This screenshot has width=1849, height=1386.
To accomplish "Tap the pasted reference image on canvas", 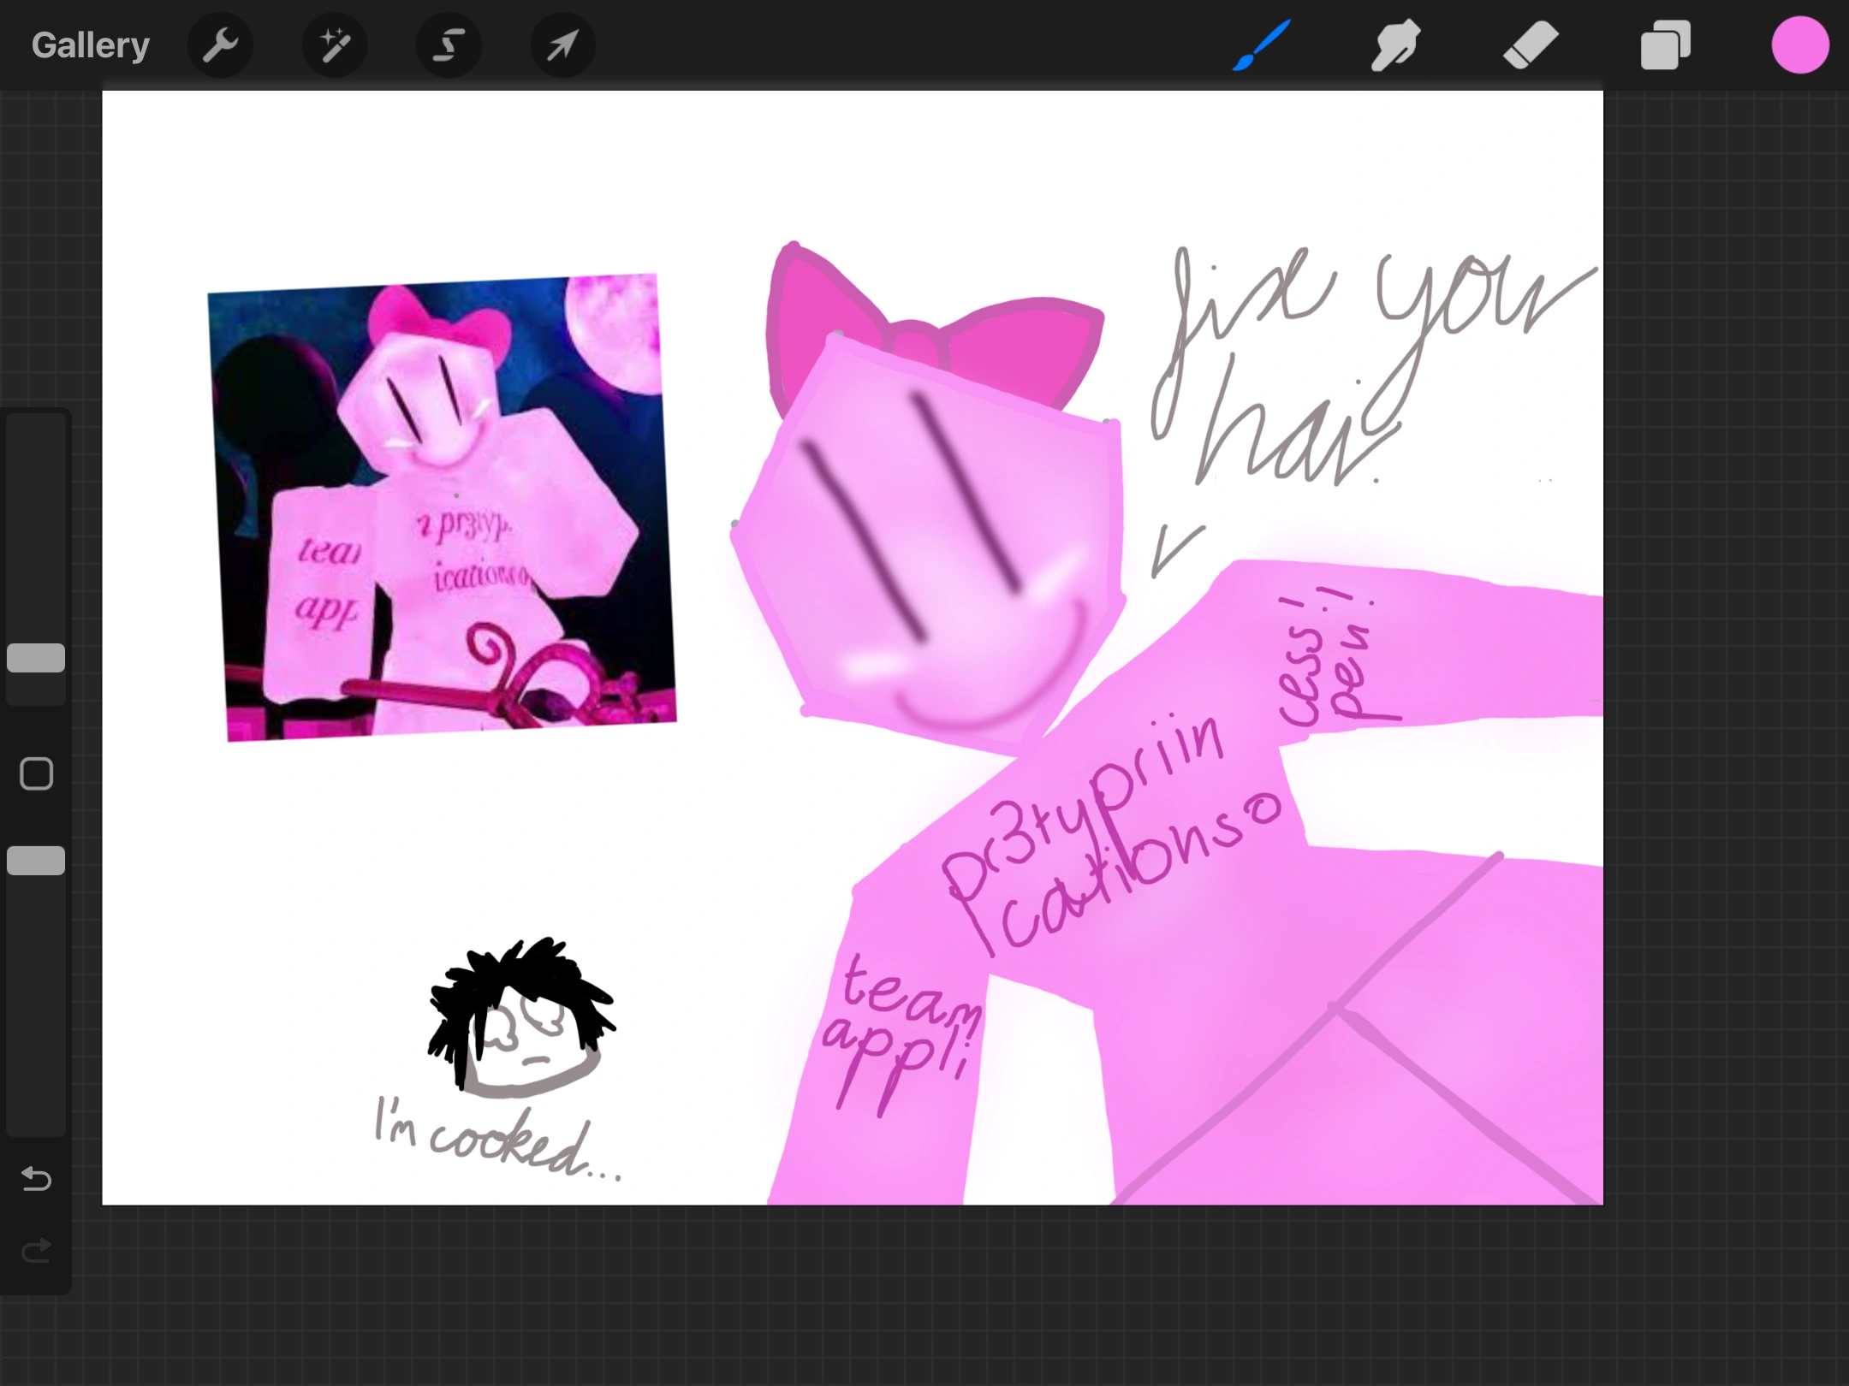I will 441,509.
